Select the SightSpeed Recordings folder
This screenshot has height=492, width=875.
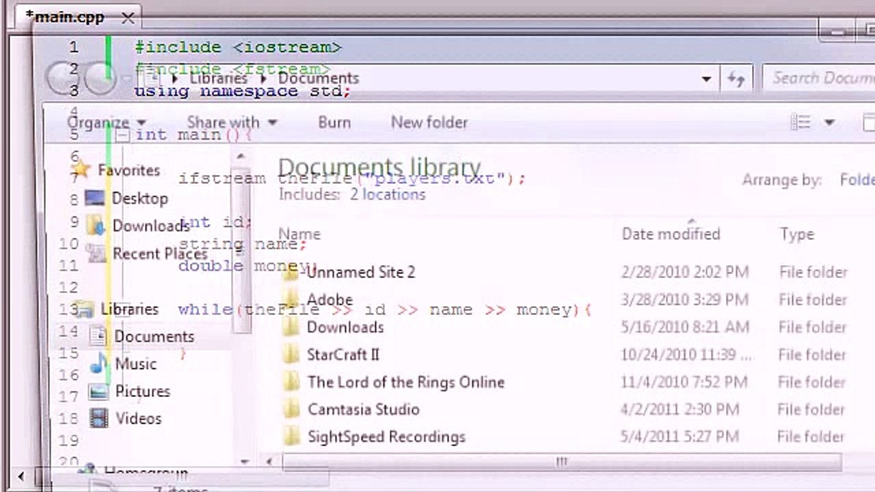click(386, 437)
